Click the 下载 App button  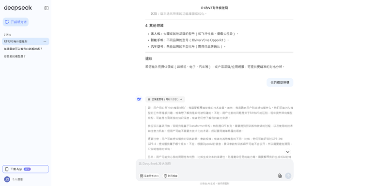26,169
